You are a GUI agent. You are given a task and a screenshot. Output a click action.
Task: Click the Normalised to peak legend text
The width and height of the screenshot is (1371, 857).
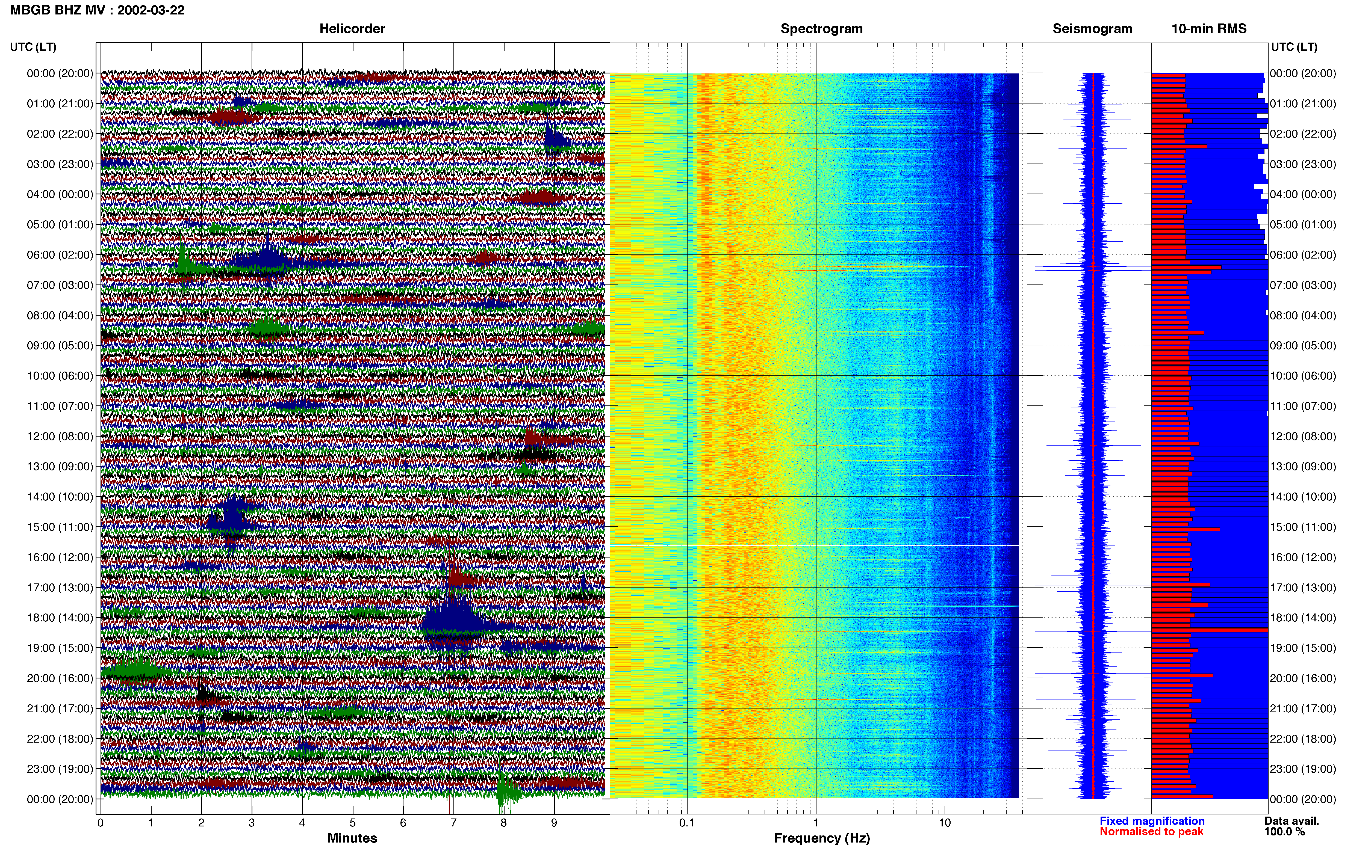(x=1151, y=832)
